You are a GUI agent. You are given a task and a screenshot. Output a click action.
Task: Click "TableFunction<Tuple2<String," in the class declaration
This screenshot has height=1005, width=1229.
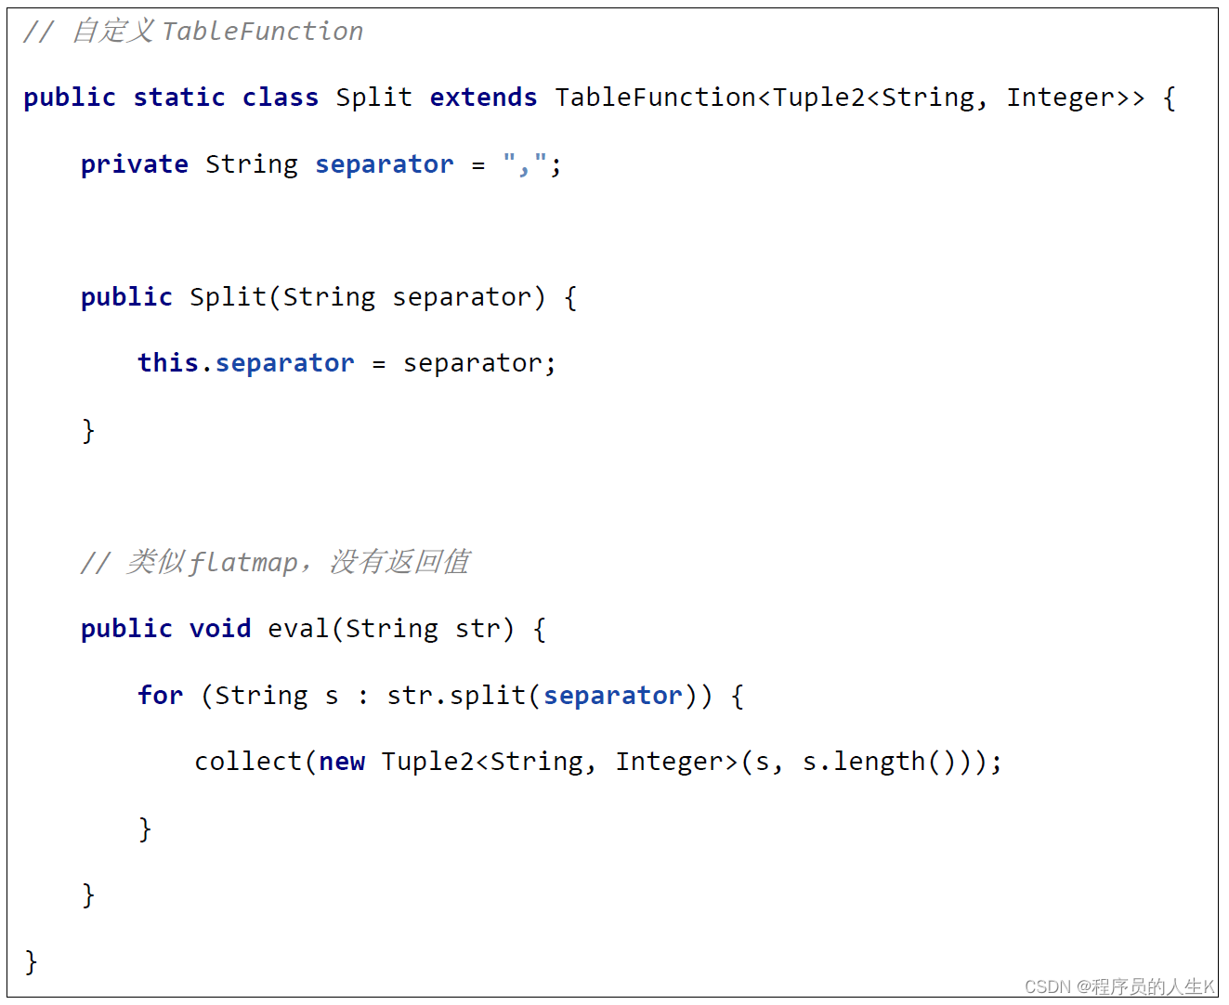click(x=765, y=98)
